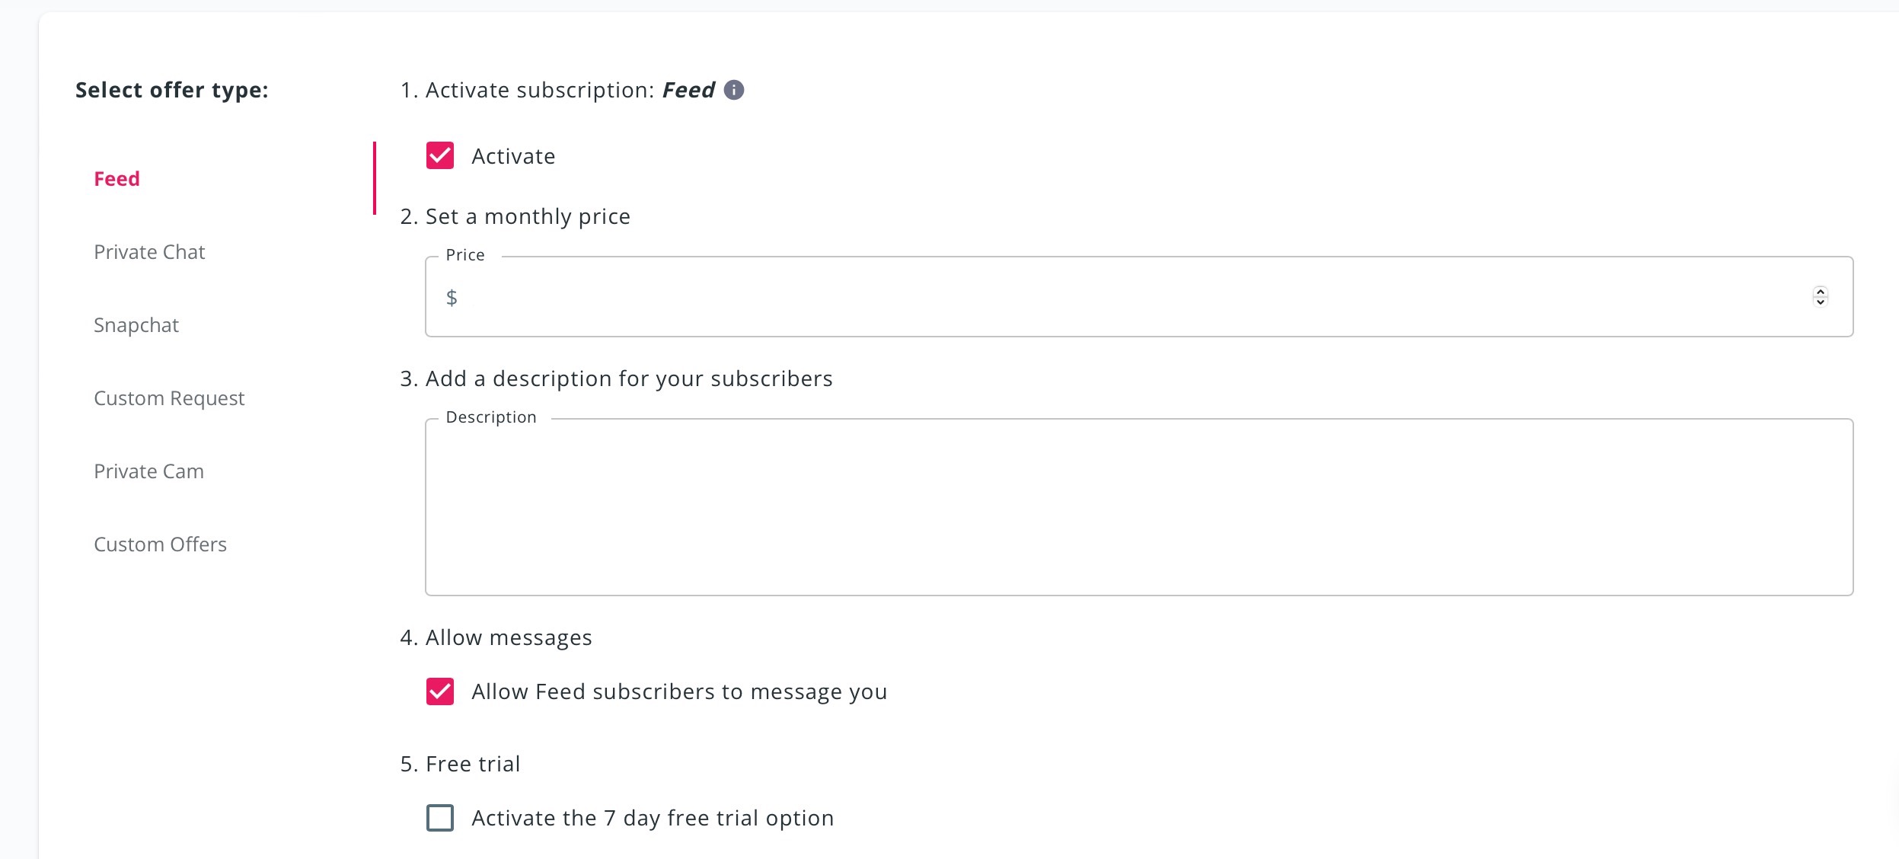Click the "Activate" label text under step 1
1899x859 pixels.
[x=513, y=156]
